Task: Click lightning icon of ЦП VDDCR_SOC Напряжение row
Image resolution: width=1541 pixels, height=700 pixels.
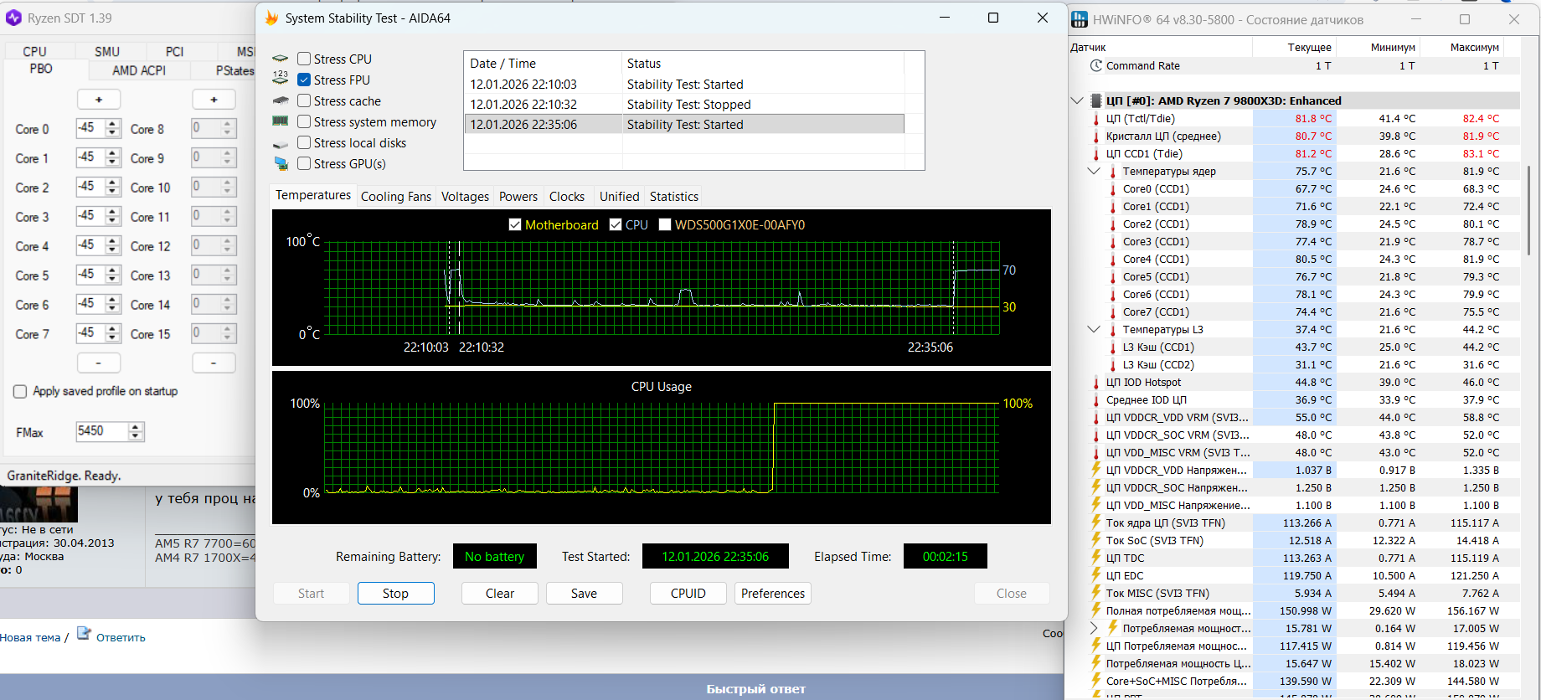Action: [x=1096, y=487]
